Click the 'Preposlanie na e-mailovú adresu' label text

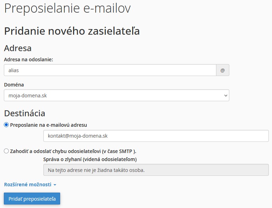coord(49,125)
